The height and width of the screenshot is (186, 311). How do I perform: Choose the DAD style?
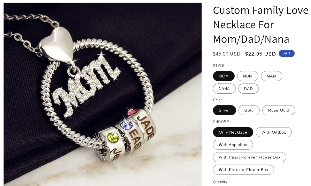tap(248, 89)
